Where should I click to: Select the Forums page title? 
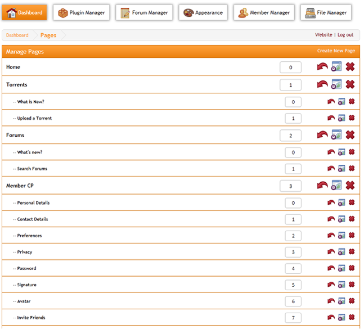[x=15, y=135]
